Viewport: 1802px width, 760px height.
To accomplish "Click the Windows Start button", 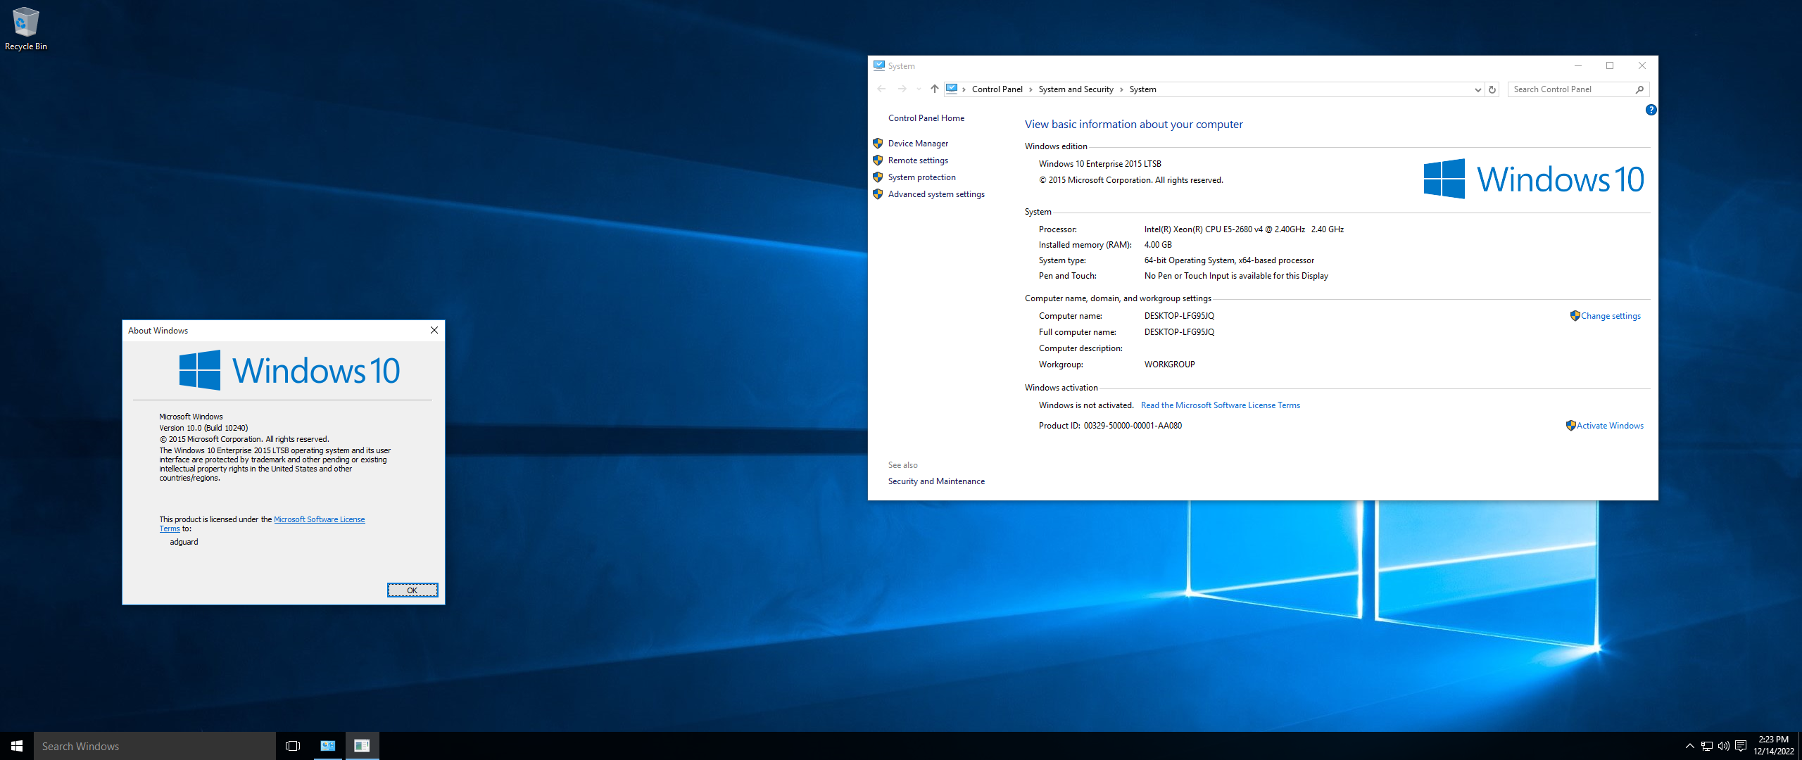I will [17, 746].
